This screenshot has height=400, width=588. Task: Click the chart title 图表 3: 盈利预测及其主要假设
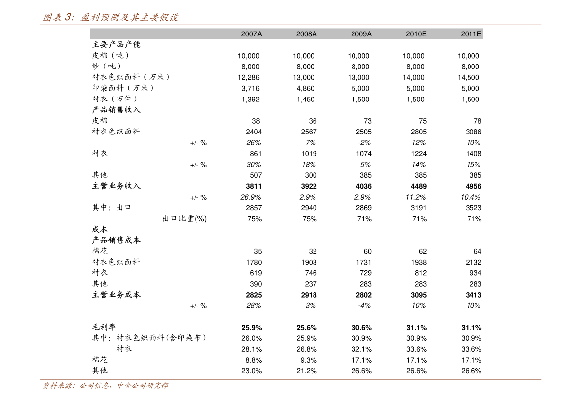[111, 17]
